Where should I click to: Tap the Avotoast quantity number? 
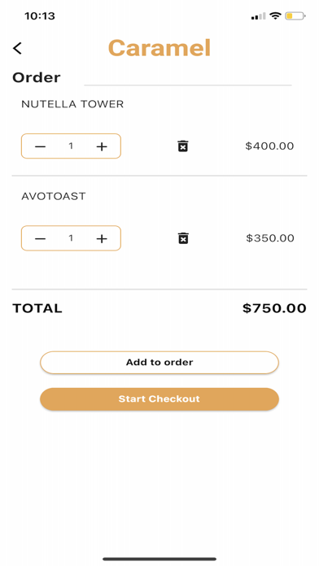coord(71,238)
